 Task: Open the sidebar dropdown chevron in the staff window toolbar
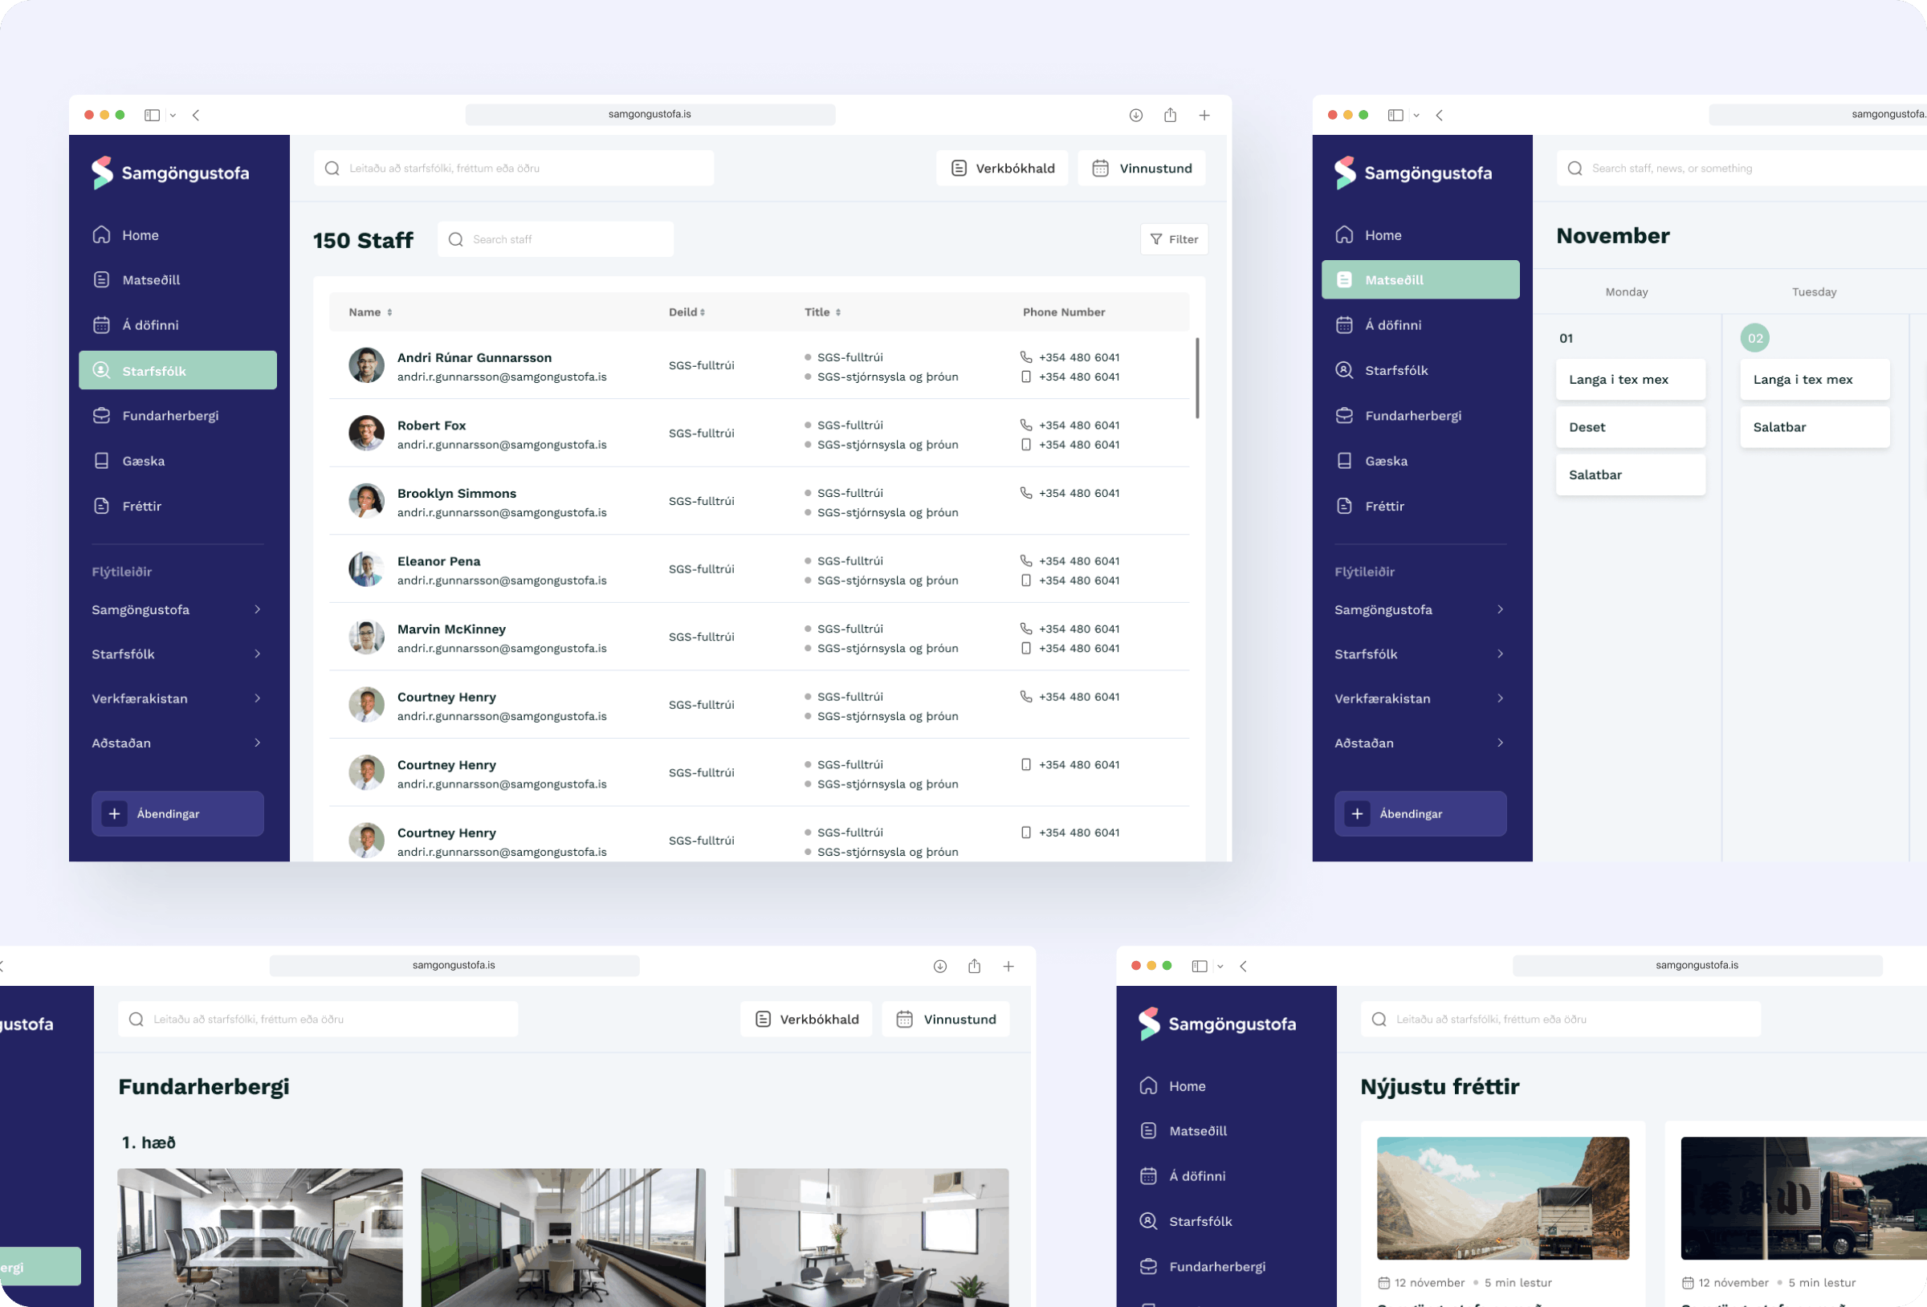[173, 116]
